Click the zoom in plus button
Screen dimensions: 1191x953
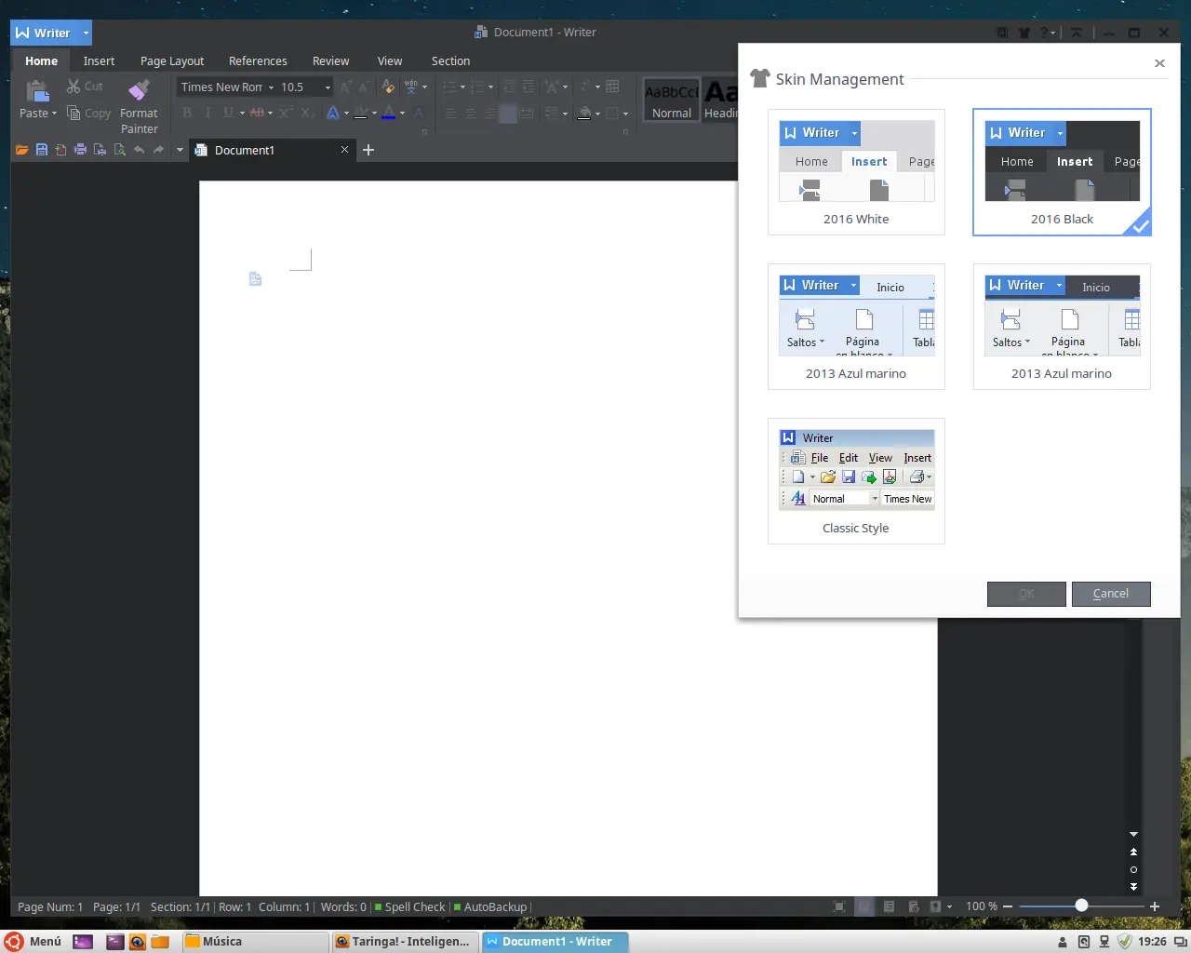click(1155, 906)
